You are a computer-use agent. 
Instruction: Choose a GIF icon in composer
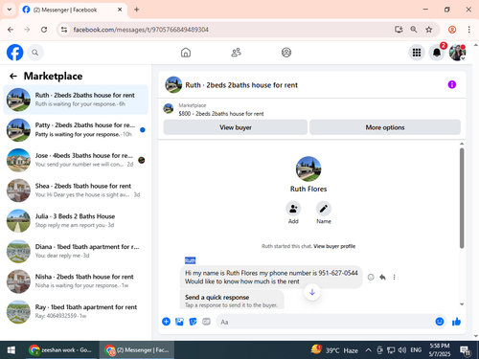(206, 322)
